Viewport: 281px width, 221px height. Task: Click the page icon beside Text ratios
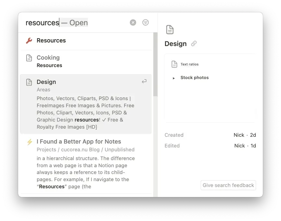pos(174,64)
